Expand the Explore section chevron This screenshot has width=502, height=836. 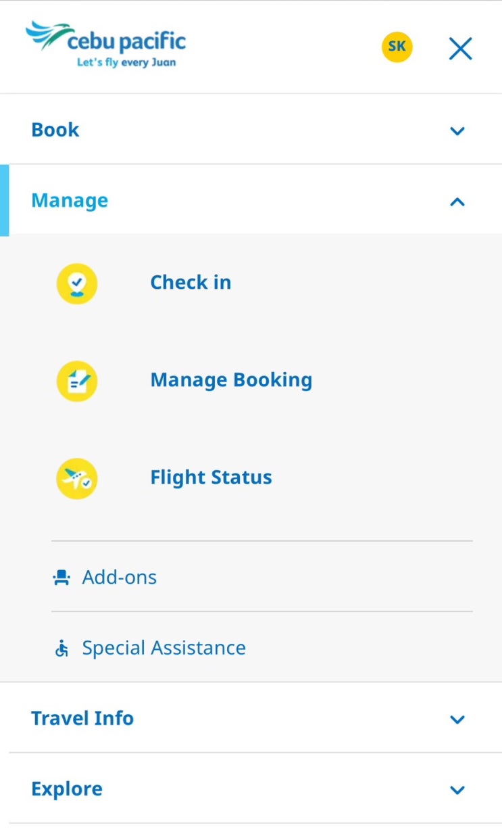click(457, 789)
